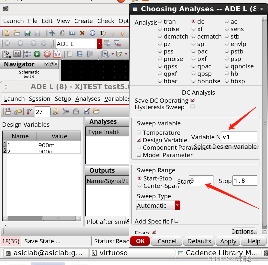The image size is (268, 265).
Task: Open the Analyses menu in ADE L
Action: 88,99
